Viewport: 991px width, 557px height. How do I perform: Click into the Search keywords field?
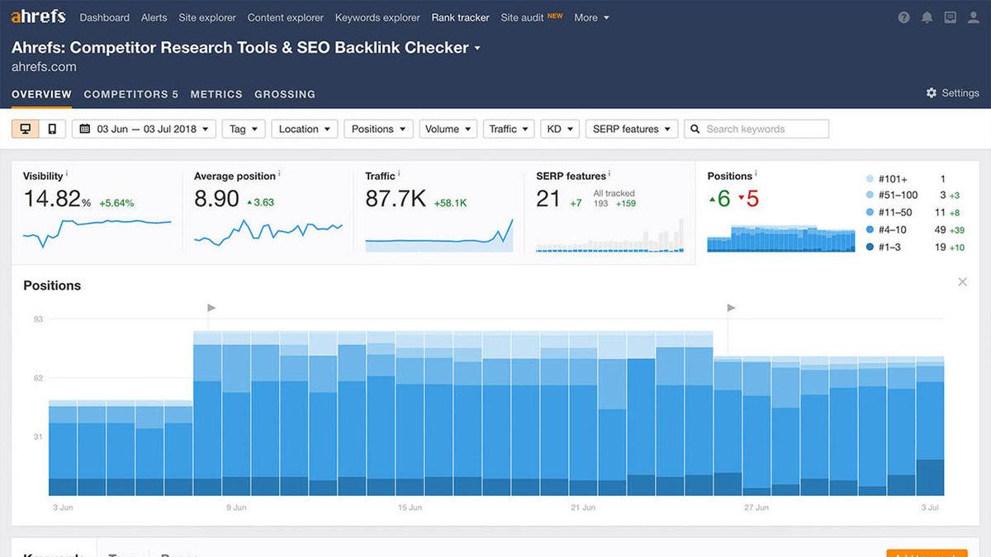coord(764,129)
